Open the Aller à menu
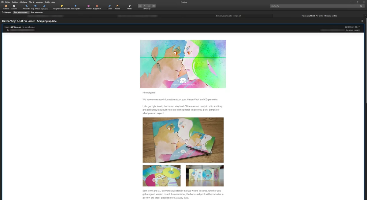Image resolution: width=367 pixels, height=200 pixels. [x=31, y=2]
